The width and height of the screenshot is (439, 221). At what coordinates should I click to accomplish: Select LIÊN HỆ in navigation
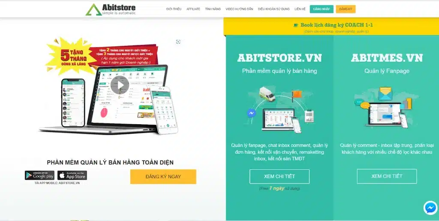click(x=300, y=9)
